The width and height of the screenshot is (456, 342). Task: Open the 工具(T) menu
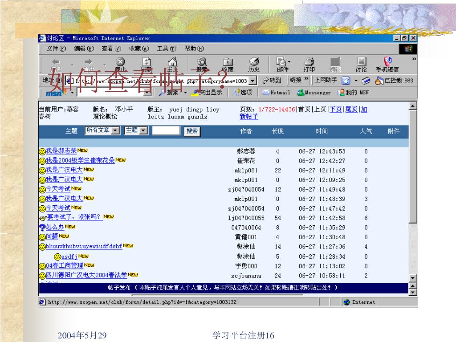click(167, 49)
